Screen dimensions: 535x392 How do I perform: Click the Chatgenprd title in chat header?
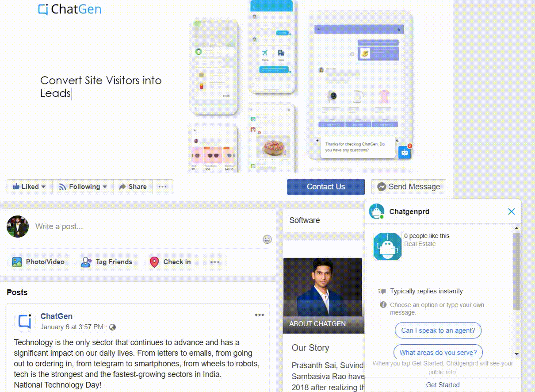(x=409, y=211)
